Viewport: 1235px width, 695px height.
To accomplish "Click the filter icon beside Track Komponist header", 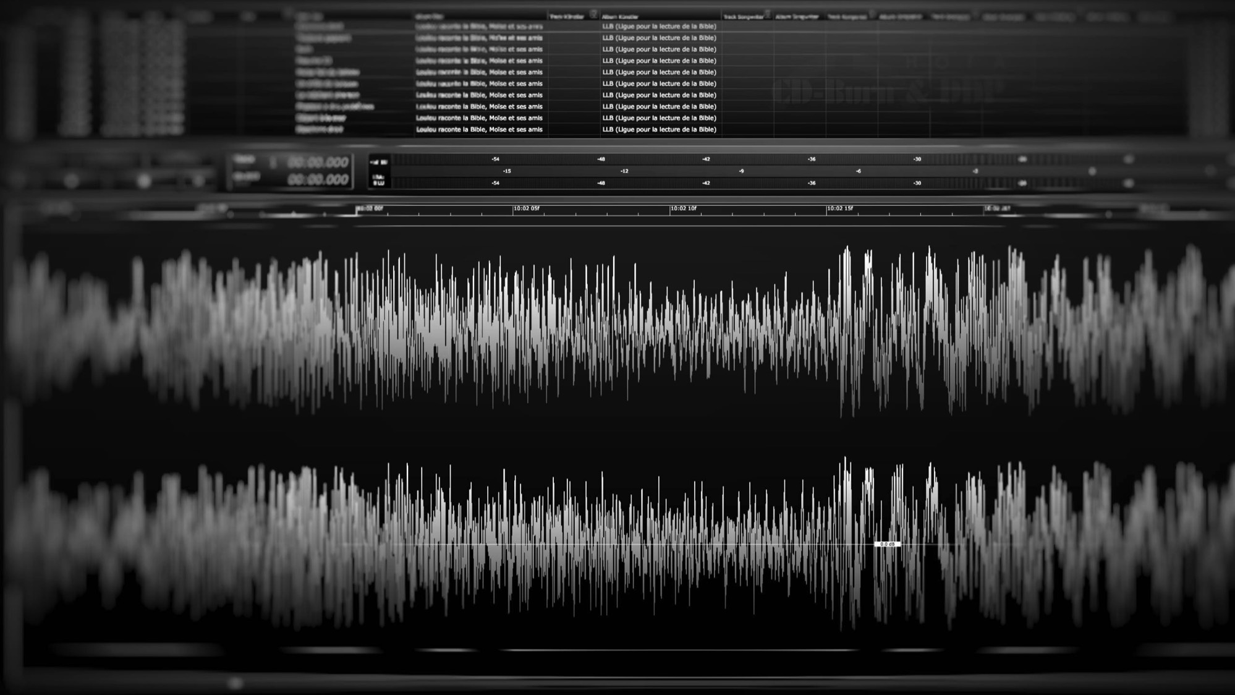I will tap(872, 15).
